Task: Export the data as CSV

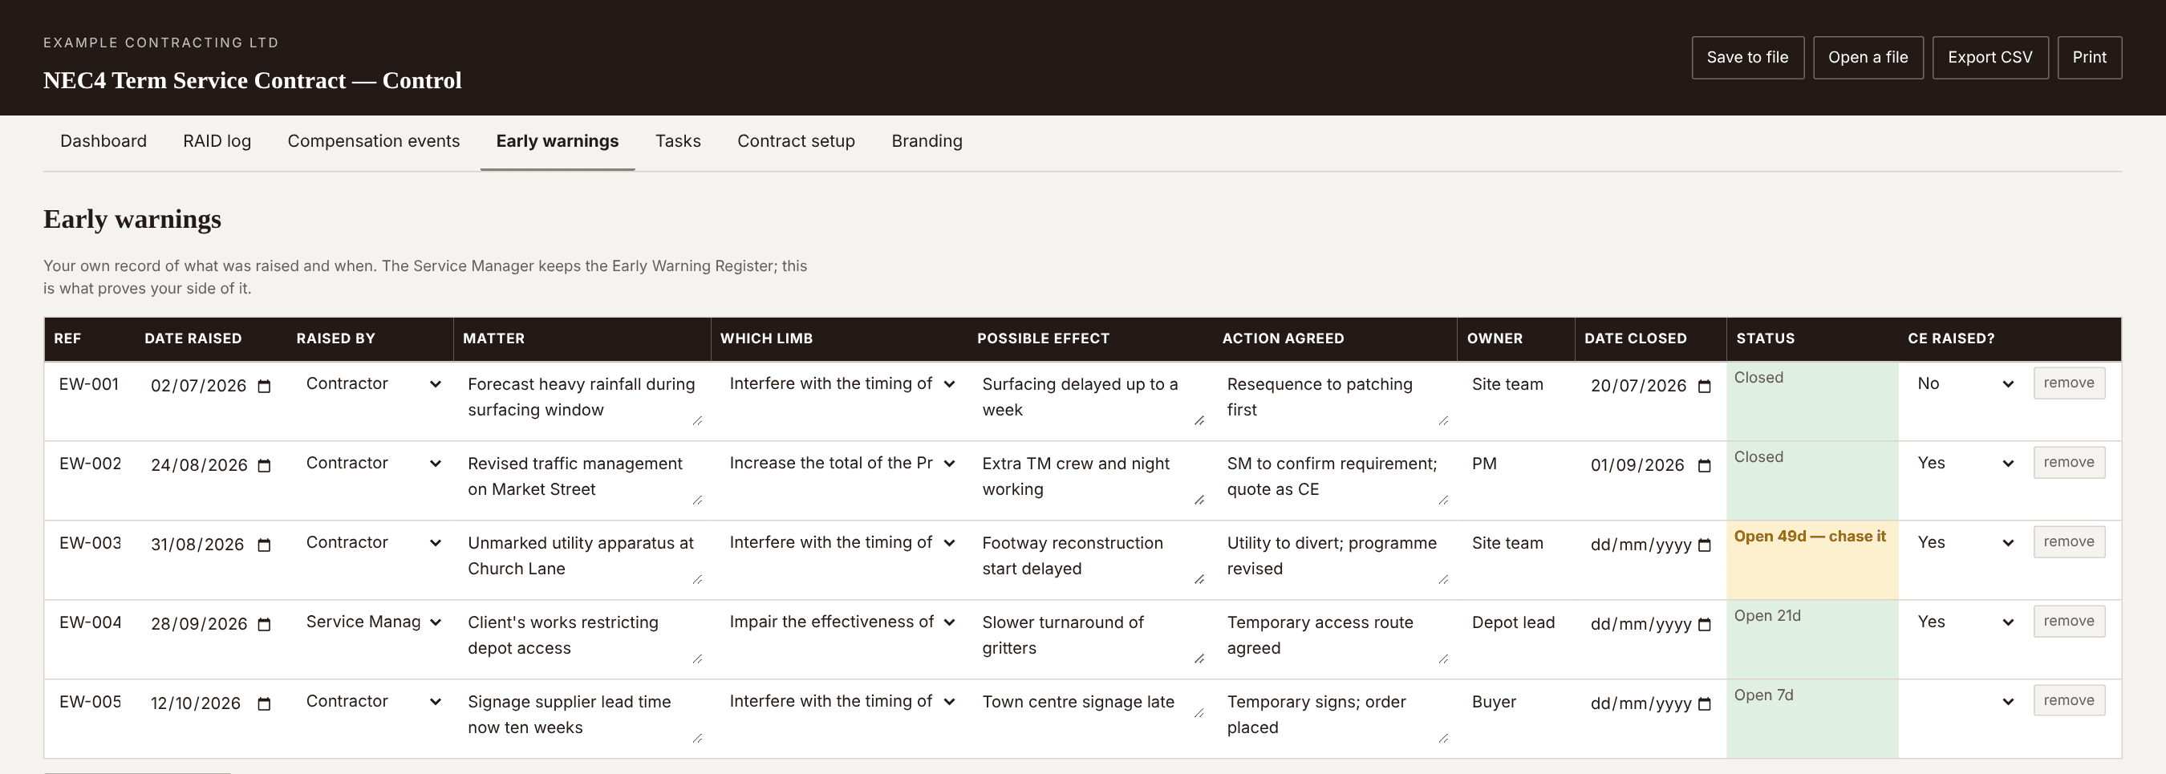Action: (x=1990, y=57)
